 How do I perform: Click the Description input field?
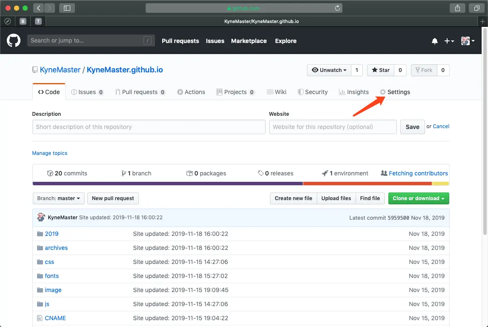click(149, 127)
